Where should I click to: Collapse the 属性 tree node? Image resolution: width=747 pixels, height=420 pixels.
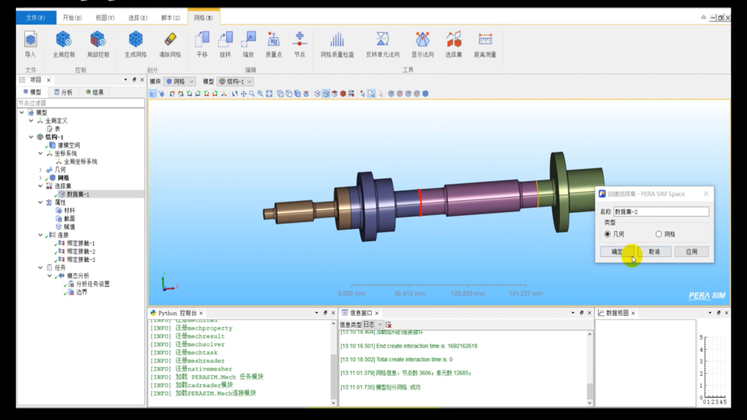[40, 202]
